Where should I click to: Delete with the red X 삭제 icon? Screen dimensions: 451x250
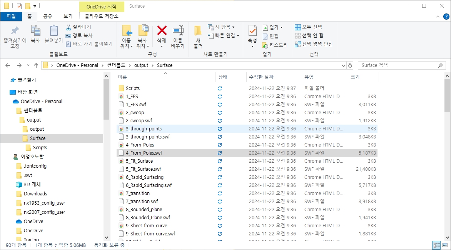162,30
